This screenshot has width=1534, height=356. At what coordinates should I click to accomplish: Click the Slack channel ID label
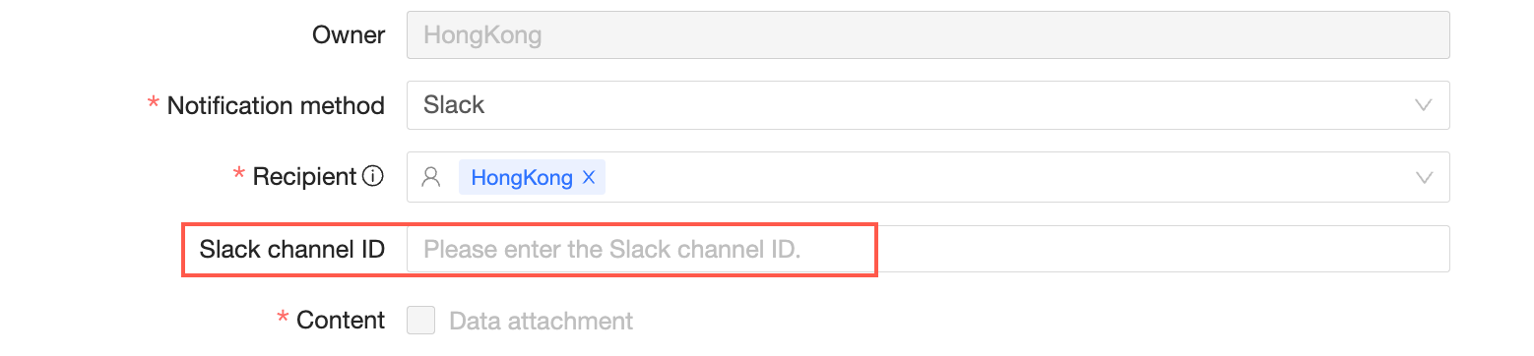click(291, 249)
